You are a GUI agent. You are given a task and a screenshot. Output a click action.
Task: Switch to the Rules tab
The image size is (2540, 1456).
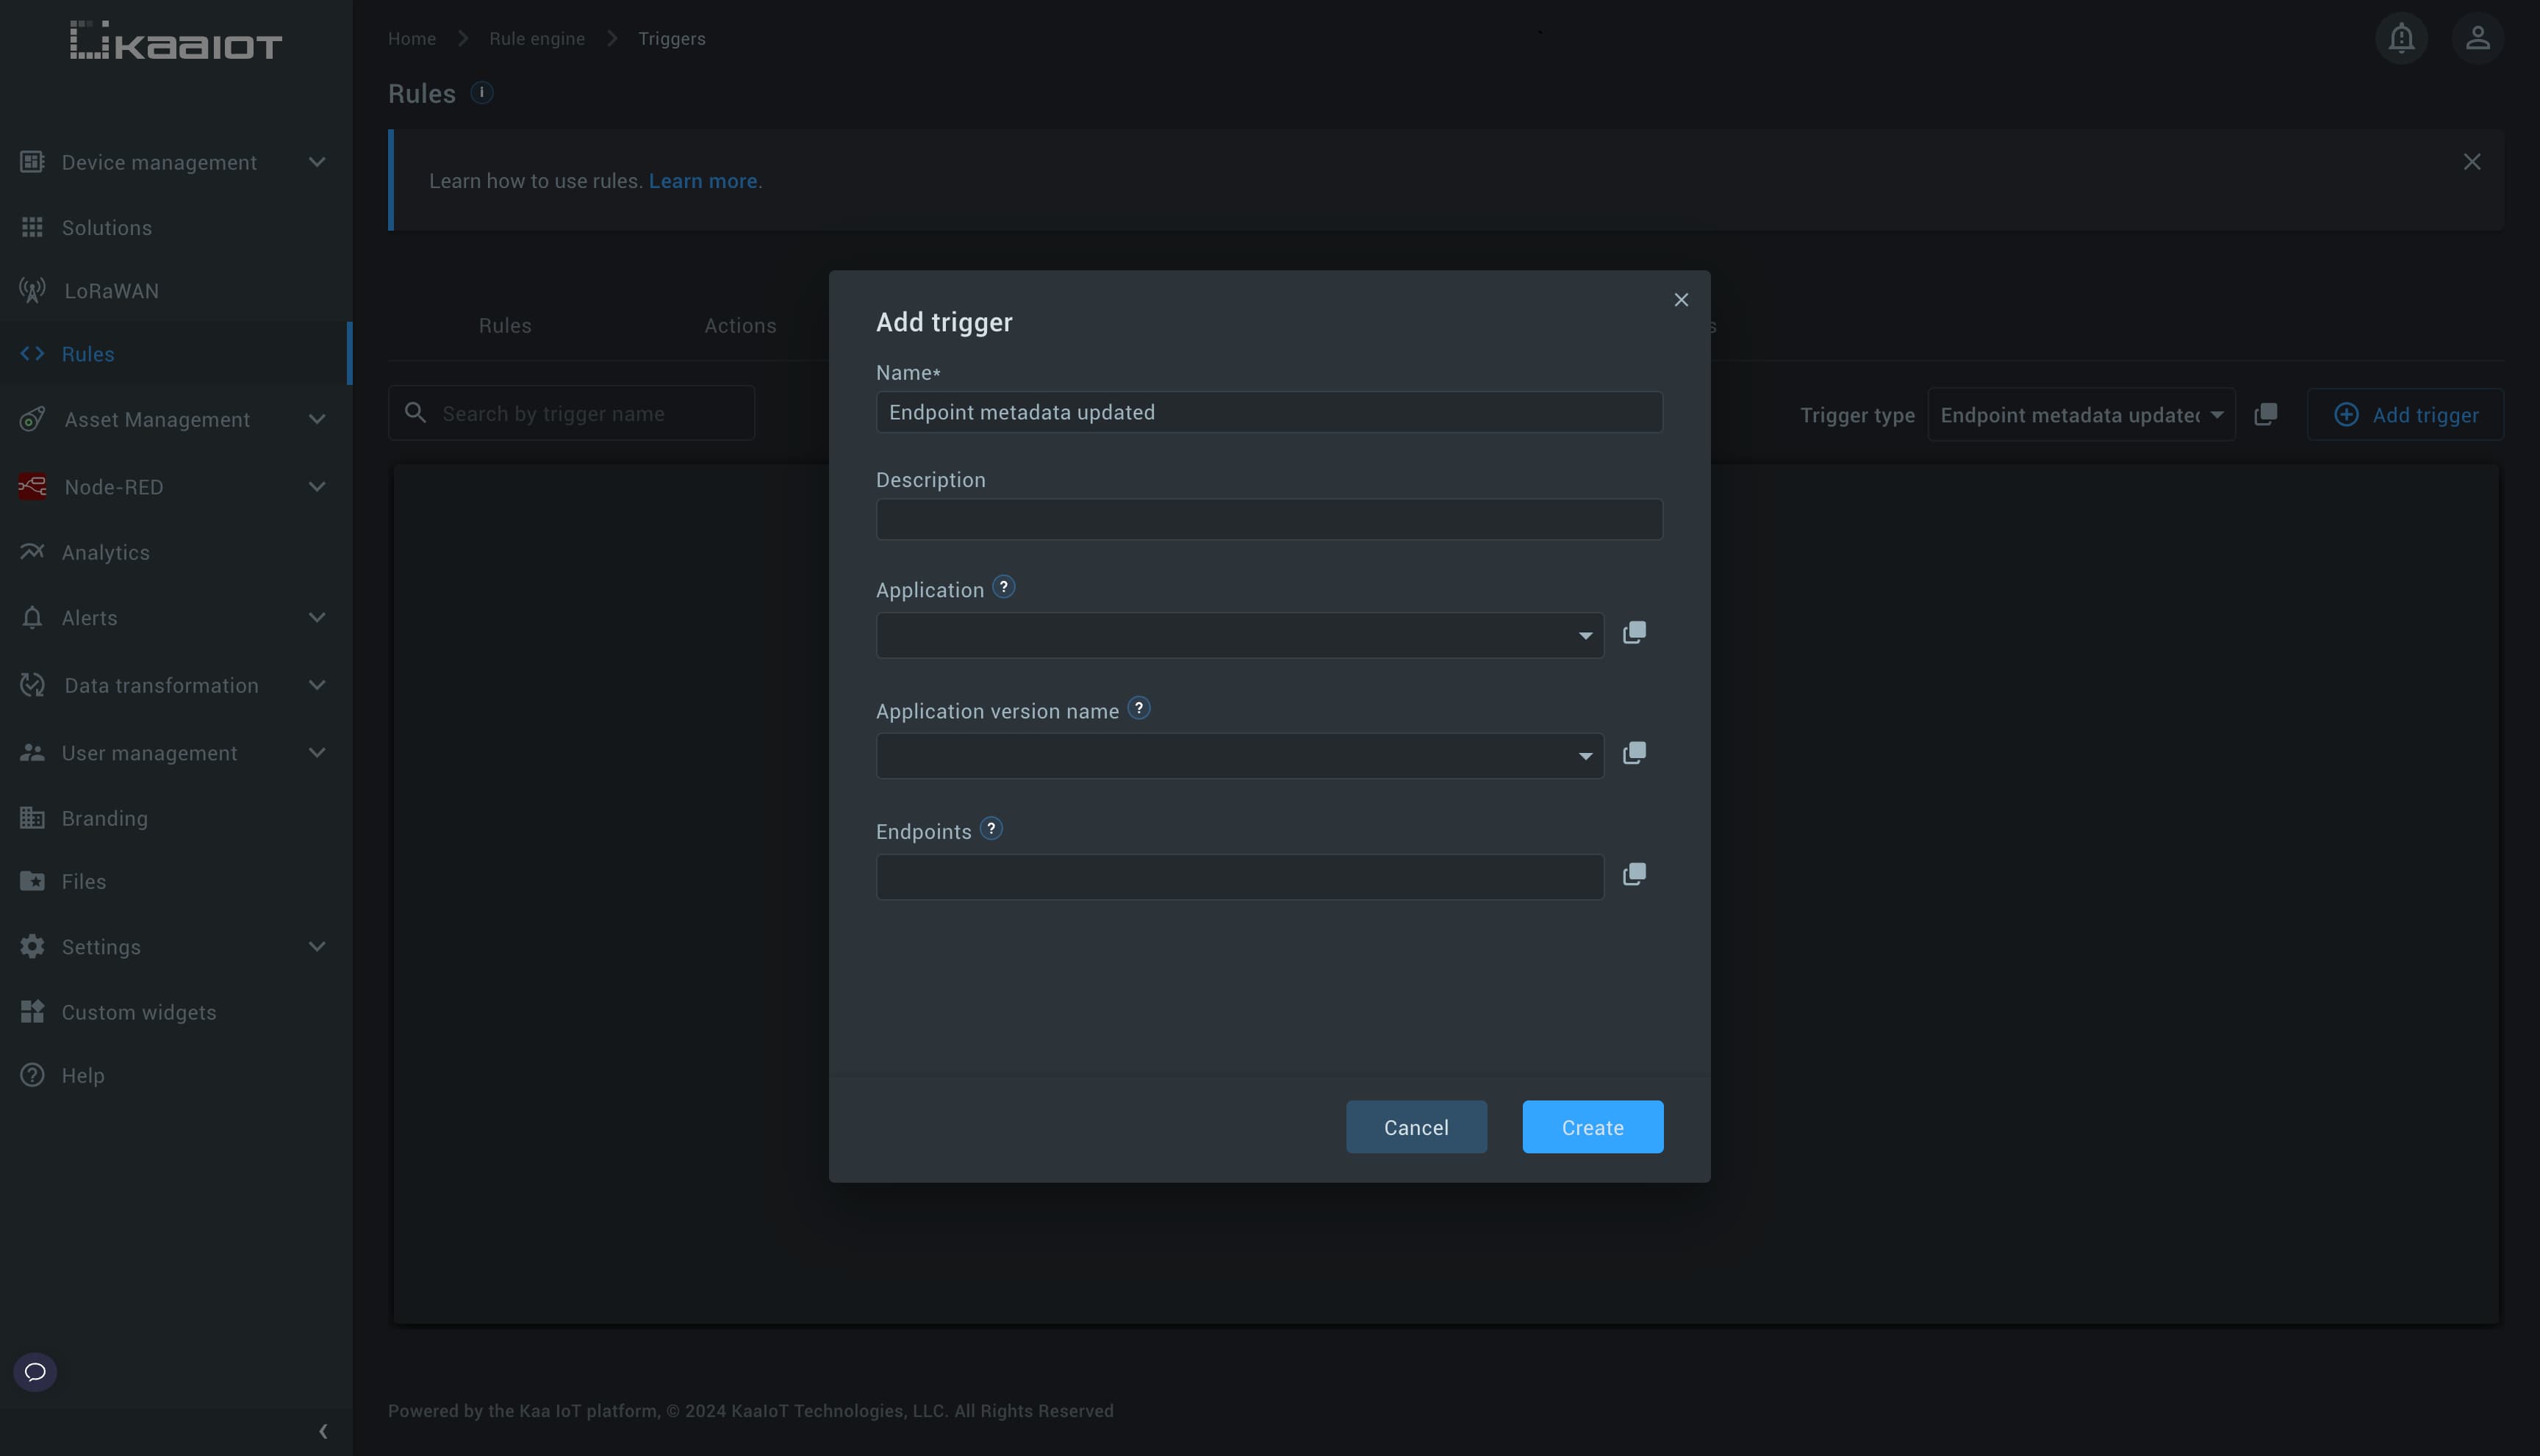coord(504,324)
